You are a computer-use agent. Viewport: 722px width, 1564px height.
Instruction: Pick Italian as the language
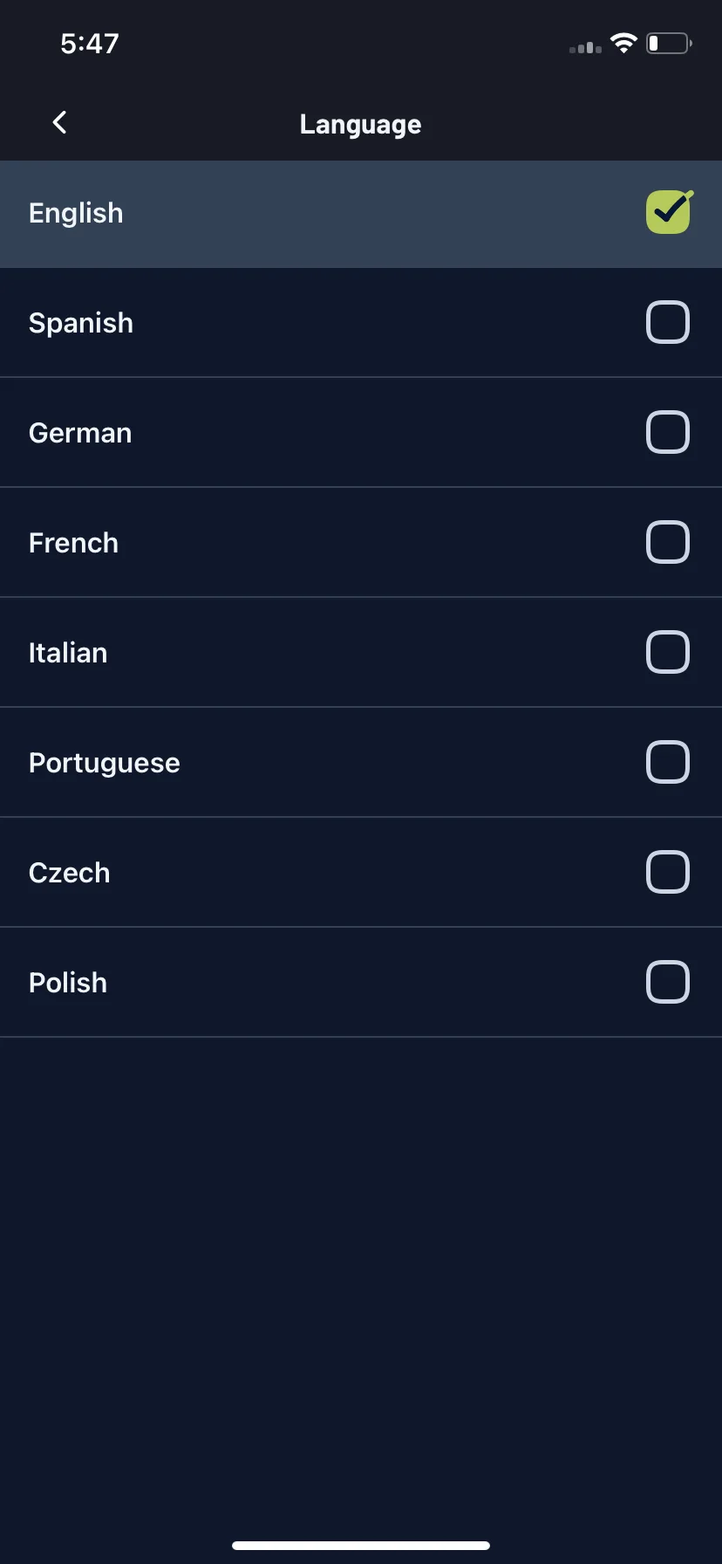coord(68,653)
